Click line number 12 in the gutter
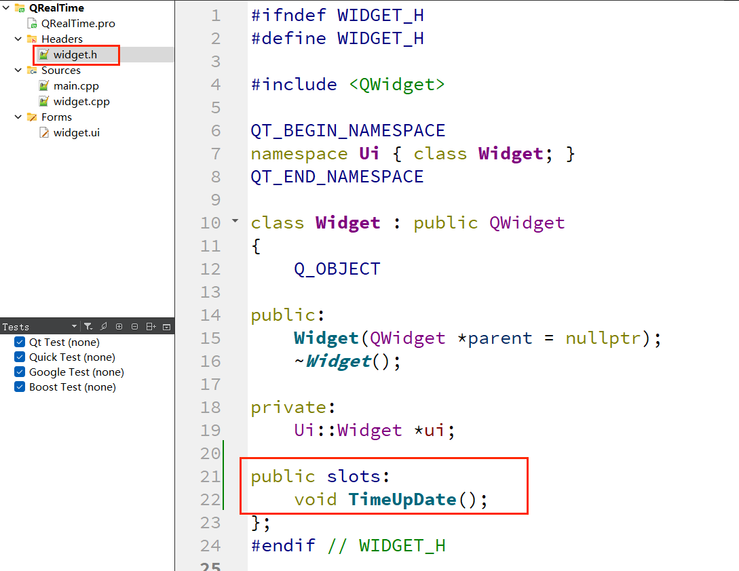 tap(210, 269)
